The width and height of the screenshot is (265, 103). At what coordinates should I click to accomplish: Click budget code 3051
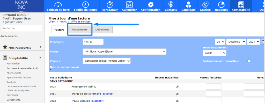(53, 94)
